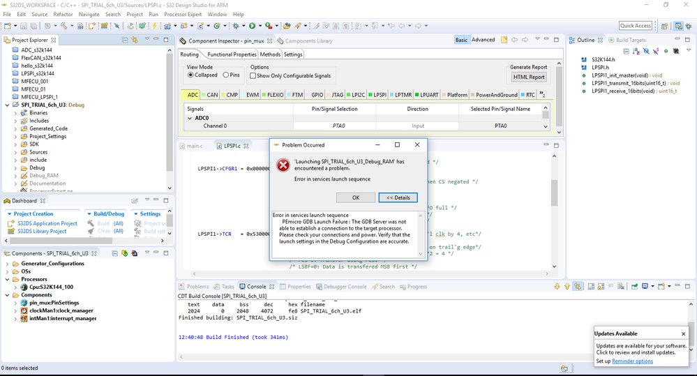Click the Quick Access search field
Viewport: 697px width, 376px height.
[x=636, y=26]
